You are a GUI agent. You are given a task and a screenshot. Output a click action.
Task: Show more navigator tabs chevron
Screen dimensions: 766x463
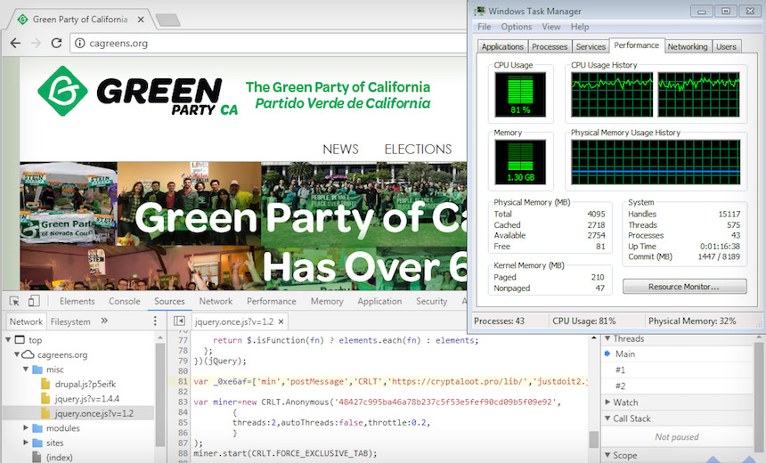104,321
